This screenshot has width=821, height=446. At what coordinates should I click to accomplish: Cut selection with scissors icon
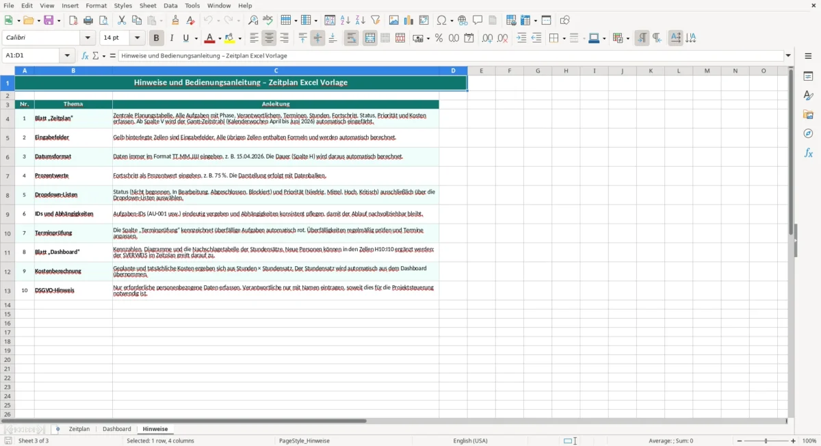tap(122, 21)
